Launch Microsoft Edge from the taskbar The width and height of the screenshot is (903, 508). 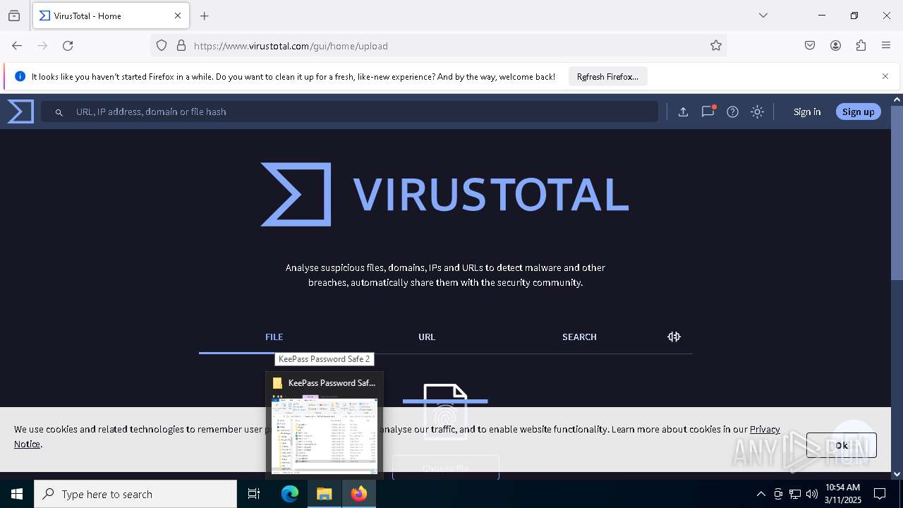click(x=290, y=494)
